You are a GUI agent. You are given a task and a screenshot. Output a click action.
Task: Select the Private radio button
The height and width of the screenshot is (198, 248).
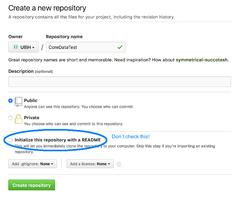tap(11, 118)
